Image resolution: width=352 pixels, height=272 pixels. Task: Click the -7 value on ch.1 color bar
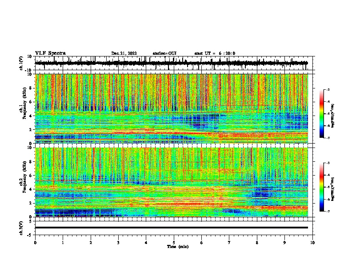[328, 138]
